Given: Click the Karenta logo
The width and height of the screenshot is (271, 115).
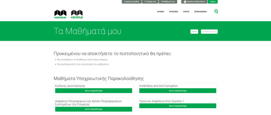Looking at the screenshot, I should pyautogui.click(x=77, y=14).
